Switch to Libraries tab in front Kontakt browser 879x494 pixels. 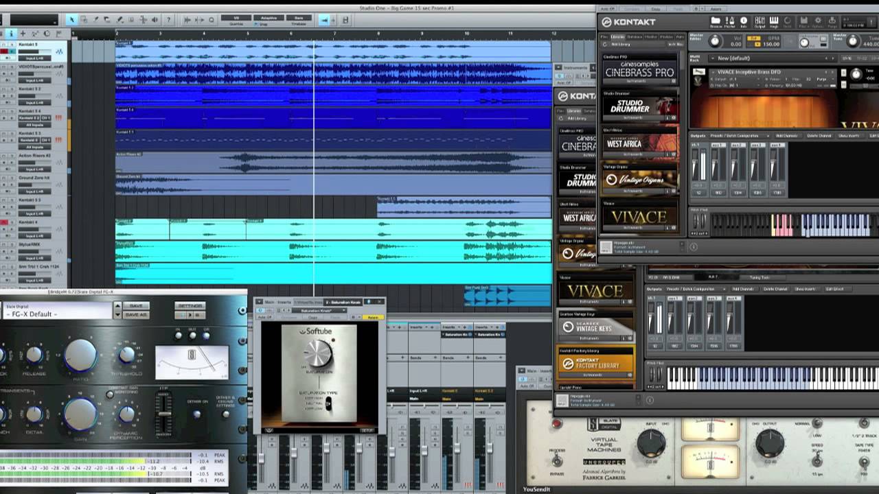coord(617,37)
